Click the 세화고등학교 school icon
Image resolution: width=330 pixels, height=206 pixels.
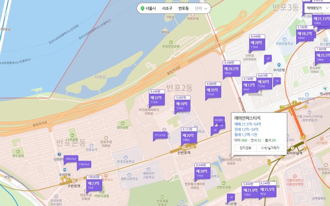tap(129, 175)
